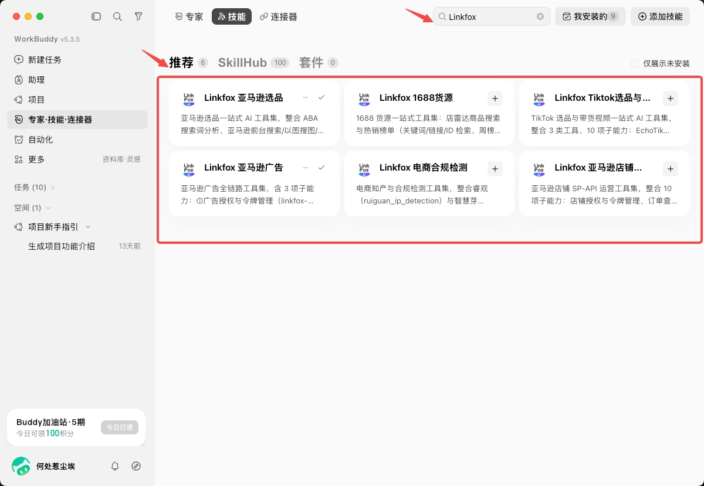Switch to 专家 tab
704x486 pixels.
(189, 16)
